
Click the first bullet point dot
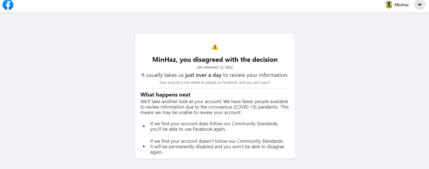[x=144, y=126]
